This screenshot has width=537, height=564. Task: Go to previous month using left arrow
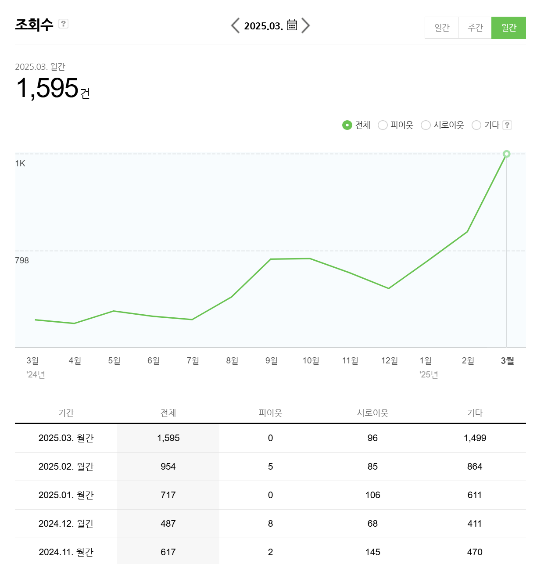coord(235,25)
